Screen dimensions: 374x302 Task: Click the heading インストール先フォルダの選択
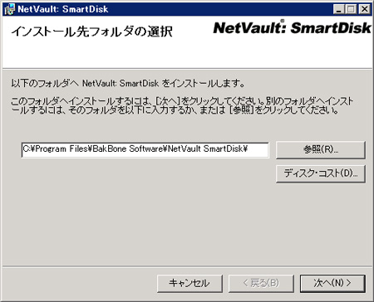coord(91,32)
